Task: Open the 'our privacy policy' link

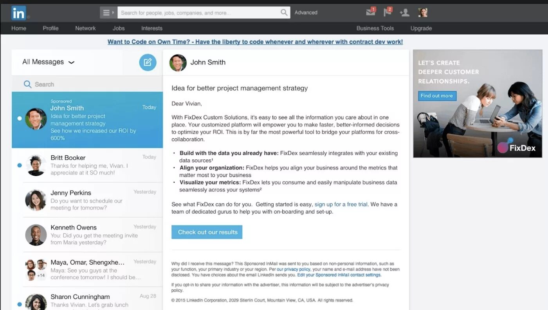Action: tap(294, 269)
